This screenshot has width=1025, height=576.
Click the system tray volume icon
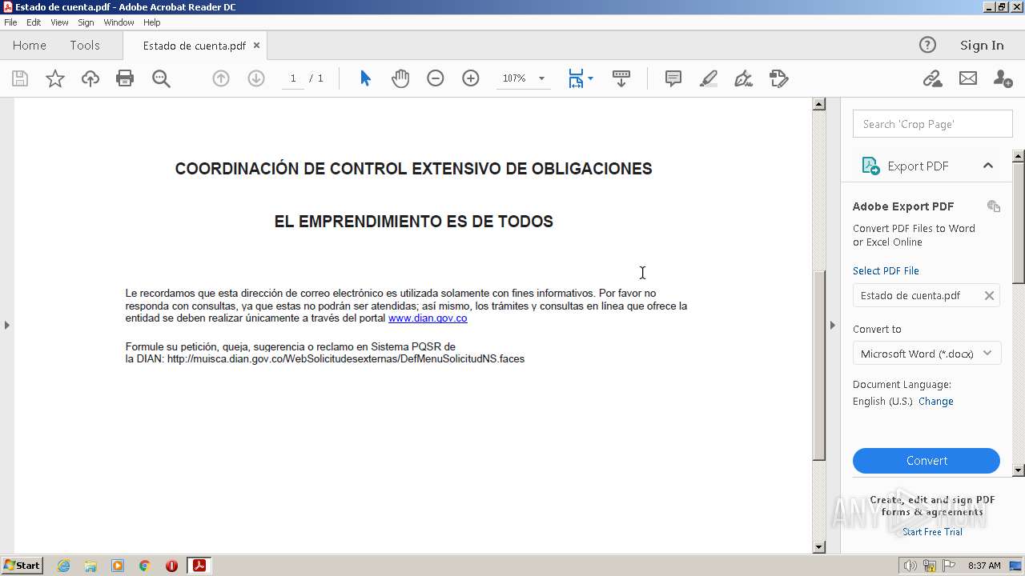[x=910, y=566]
